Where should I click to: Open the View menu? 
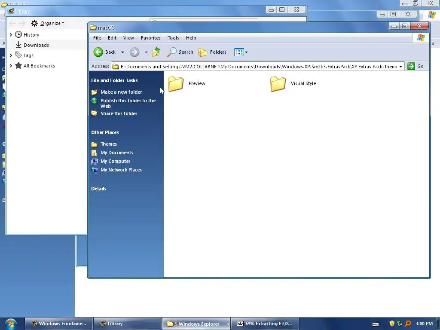(128, 38)
